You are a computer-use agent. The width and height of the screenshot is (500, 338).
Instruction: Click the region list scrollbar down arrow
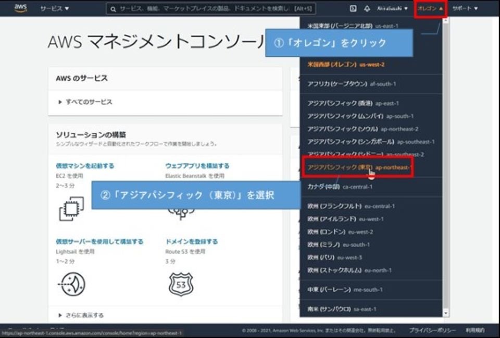[x=446, y=313]
